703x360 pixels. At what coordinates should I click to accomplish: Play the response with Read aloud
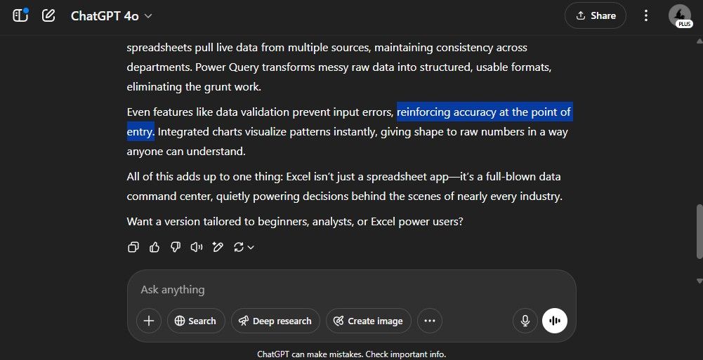coord(197,247)
